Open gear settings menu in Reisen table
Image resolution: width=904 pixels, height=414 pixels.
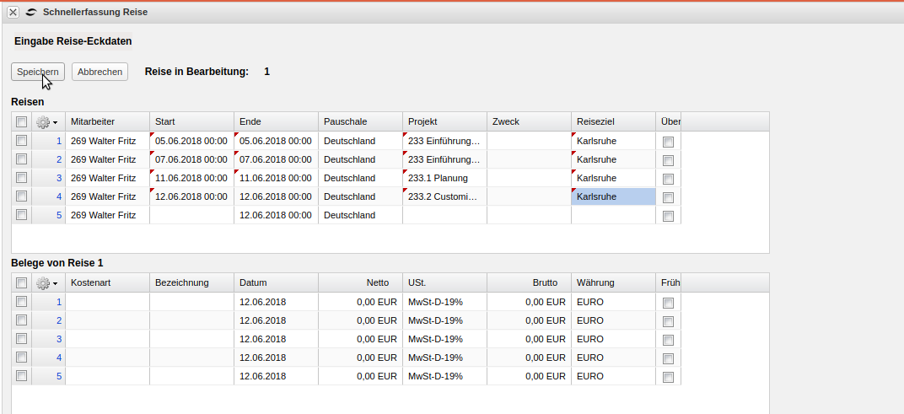click(x=47, y=122)
